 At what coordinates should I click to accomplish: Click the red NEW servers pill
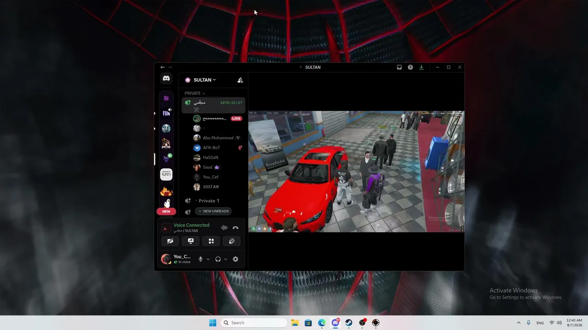click(166, 211)
